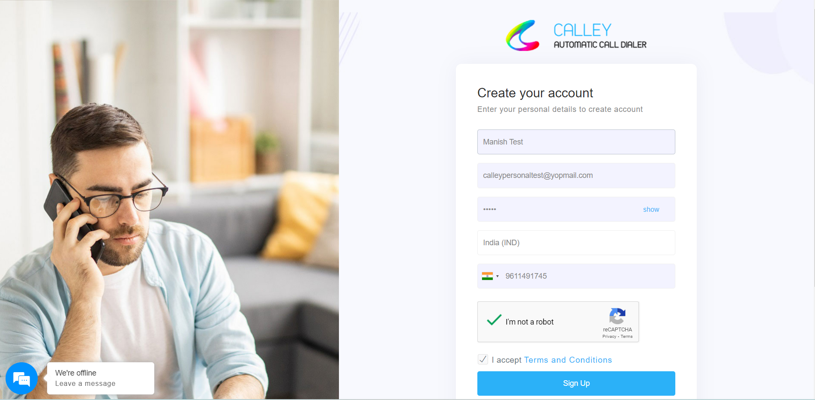Expand the phone country code dropdown arrow

click(497, 276)
